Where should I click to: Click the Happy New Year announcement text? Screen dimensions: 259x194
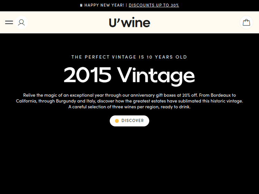[104, 5]
